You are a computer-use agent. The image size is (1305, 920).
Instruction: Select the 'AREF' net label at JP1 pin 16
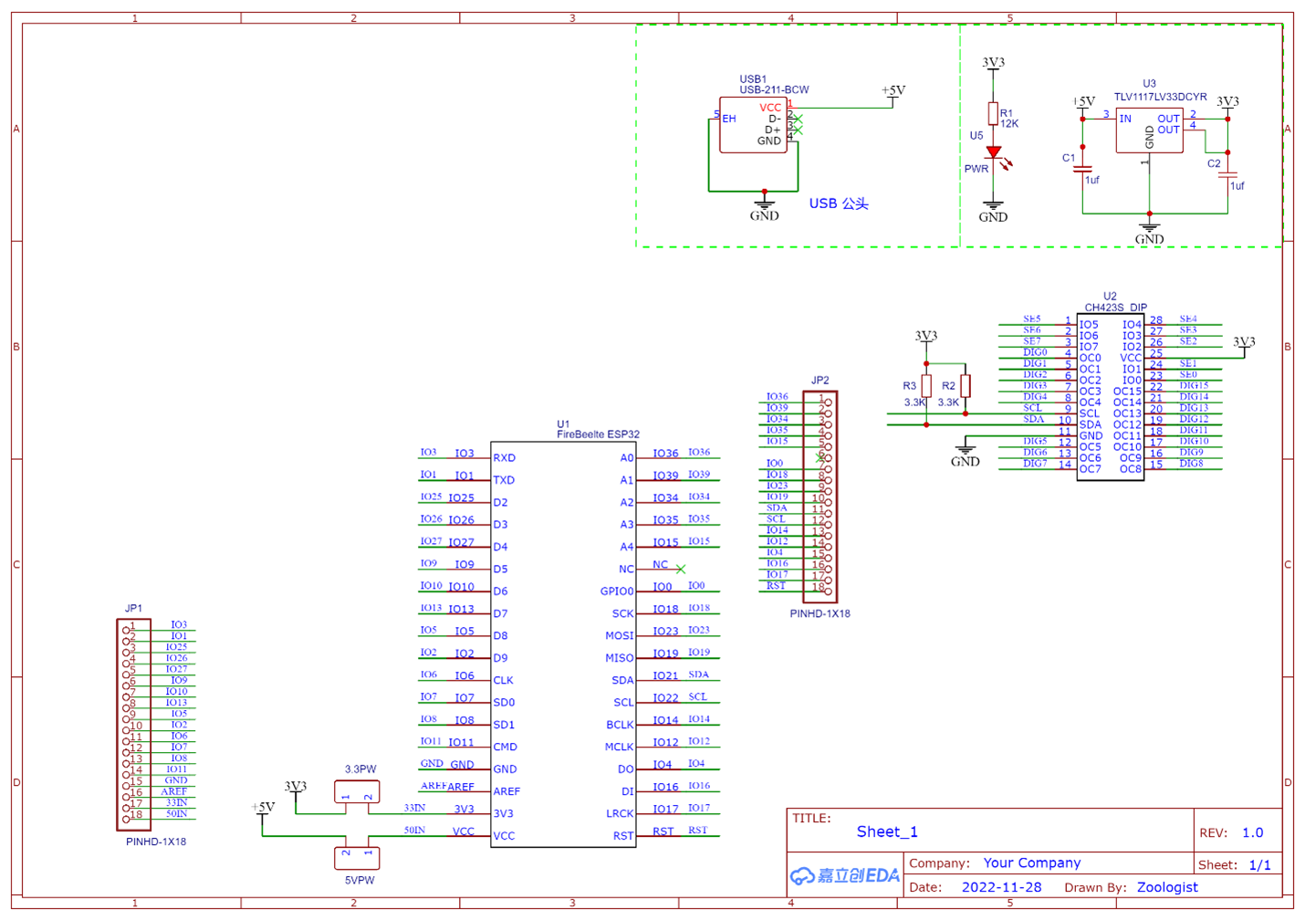point(174,792)
